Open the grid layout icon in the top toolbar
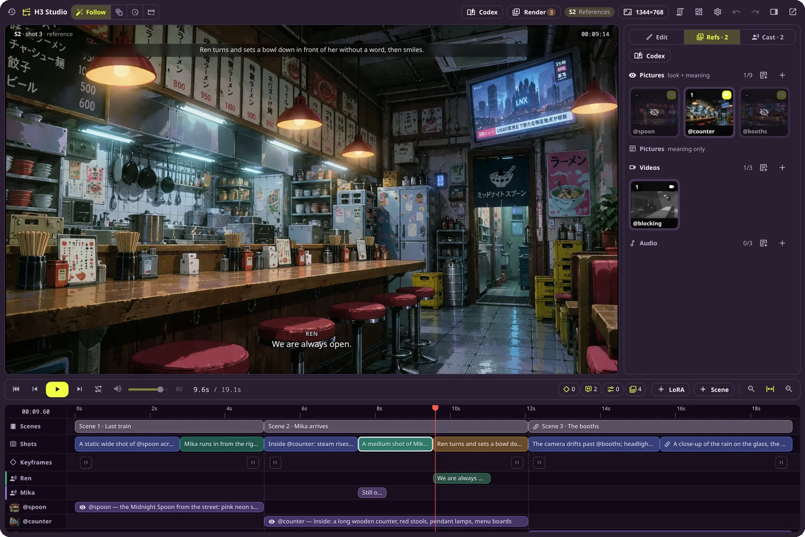Viewport: 805px width, 537px height. click(699, 12)
